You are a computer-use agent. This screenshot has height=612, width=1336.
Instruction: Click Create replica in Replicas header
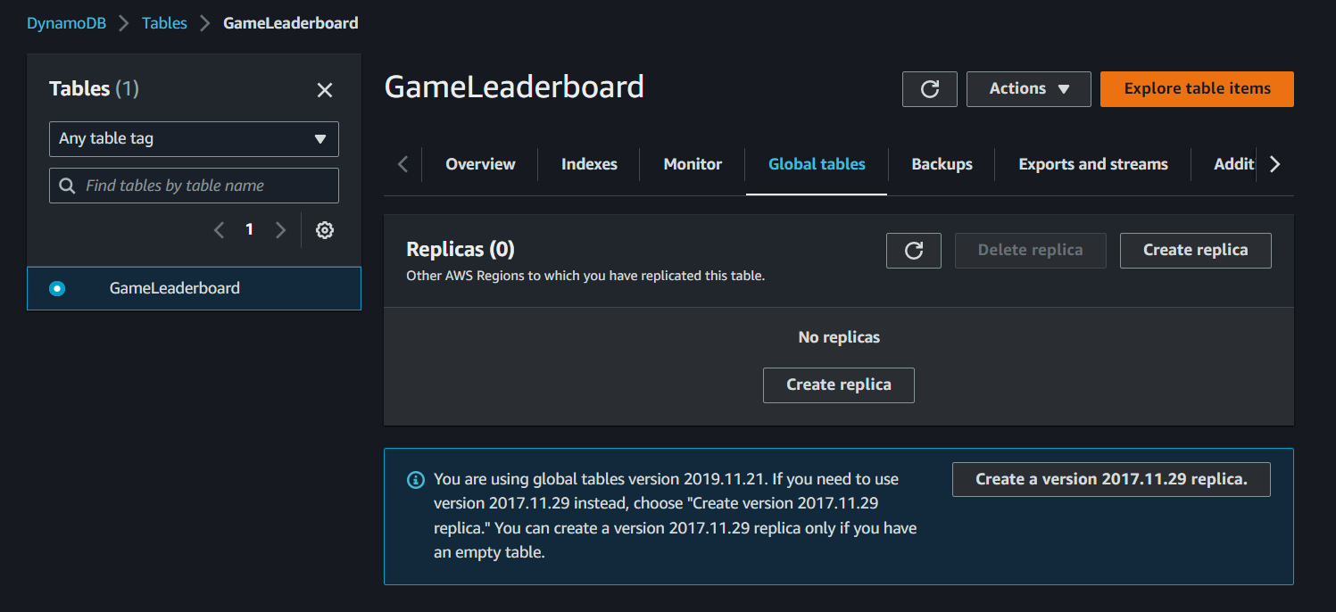(1196, 251)
